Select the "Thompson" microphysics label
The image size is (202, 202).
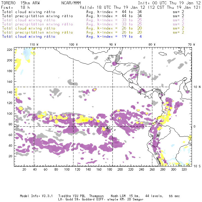96,196
